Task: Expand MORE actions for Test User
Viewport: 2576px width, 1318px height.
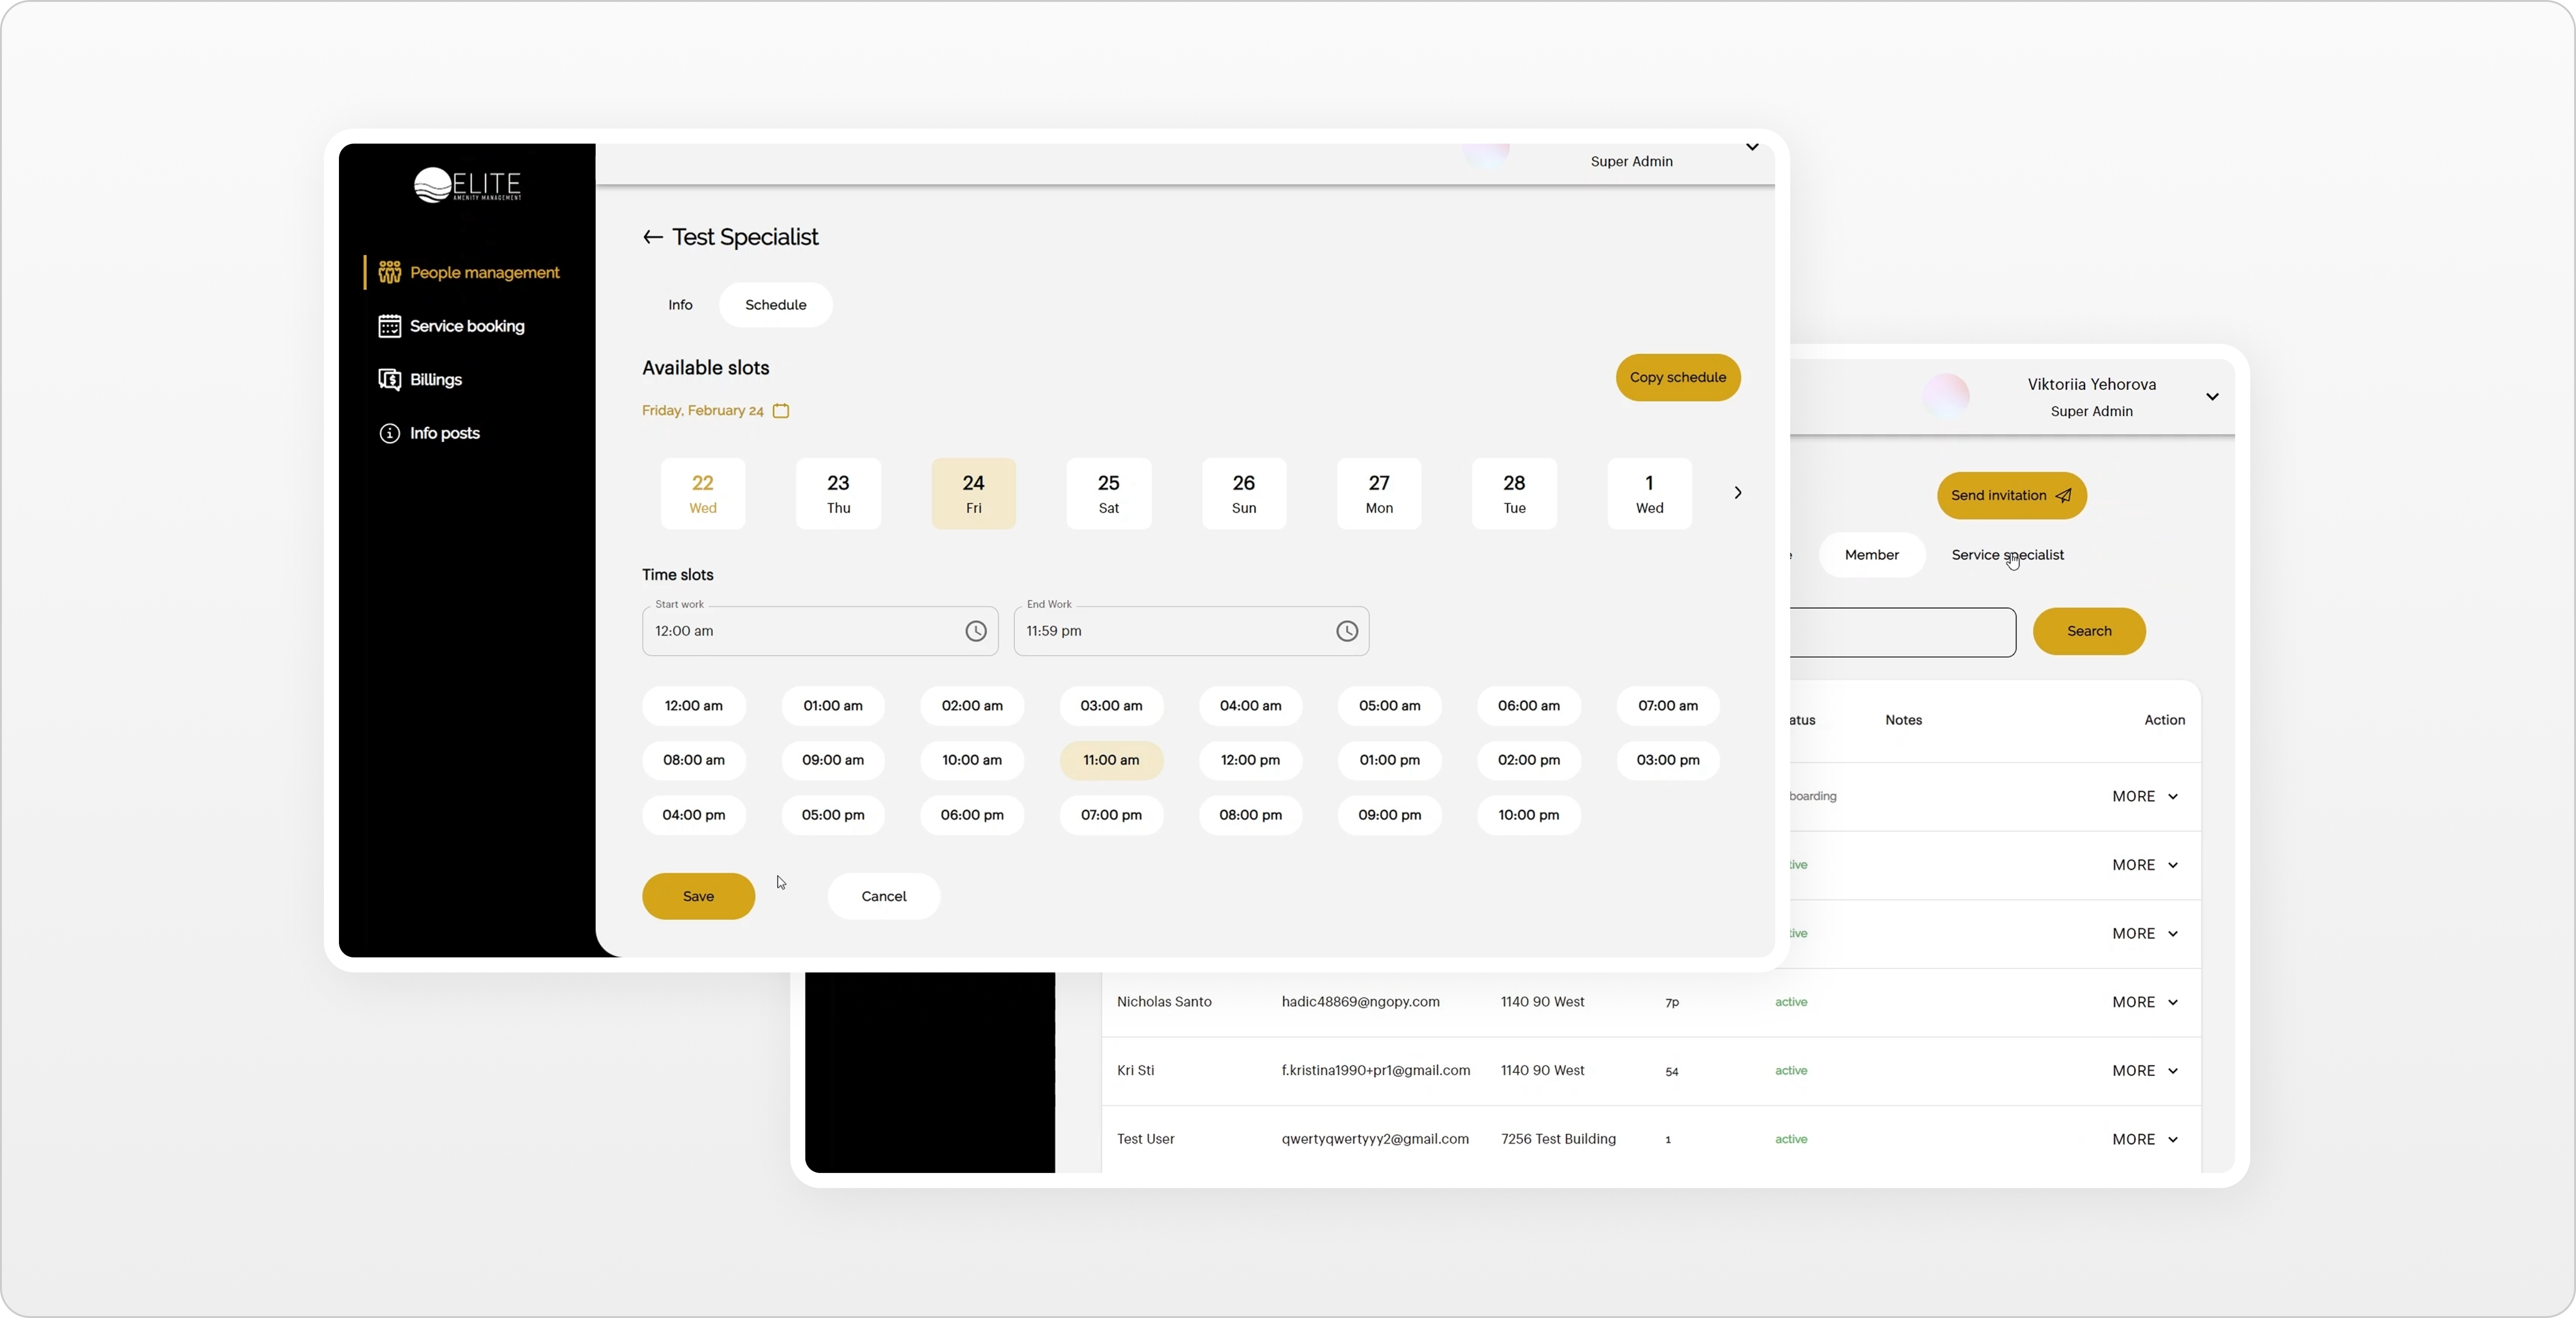Action: click(x=2145, y=1139)
